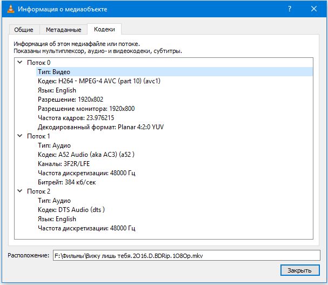Collapse the Поток 1 stream section
328x285 pixels.
(20, 136)
